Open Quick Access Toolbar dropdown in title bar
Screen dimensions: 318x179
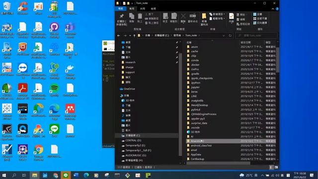[132, 3]
